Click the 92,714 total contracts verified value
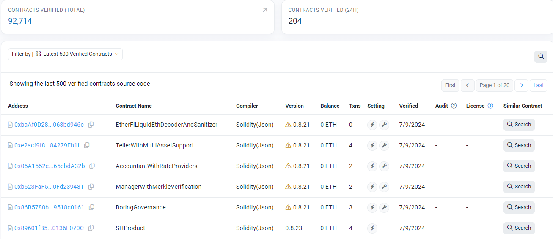Screen dimensions: 553x239 [x=20, y=21]
